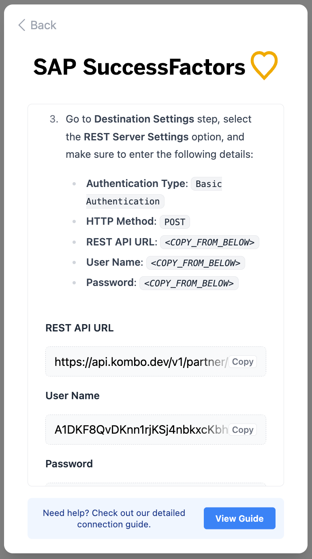Click the "Back" text label
The image size is (312, 559).
pos(43,25)
